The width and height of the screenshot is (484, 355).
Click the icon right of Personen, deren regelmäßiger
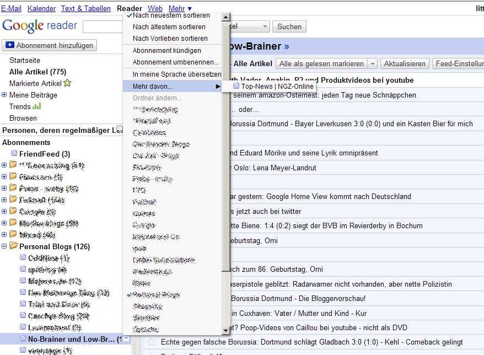click(x=120, y=129)
